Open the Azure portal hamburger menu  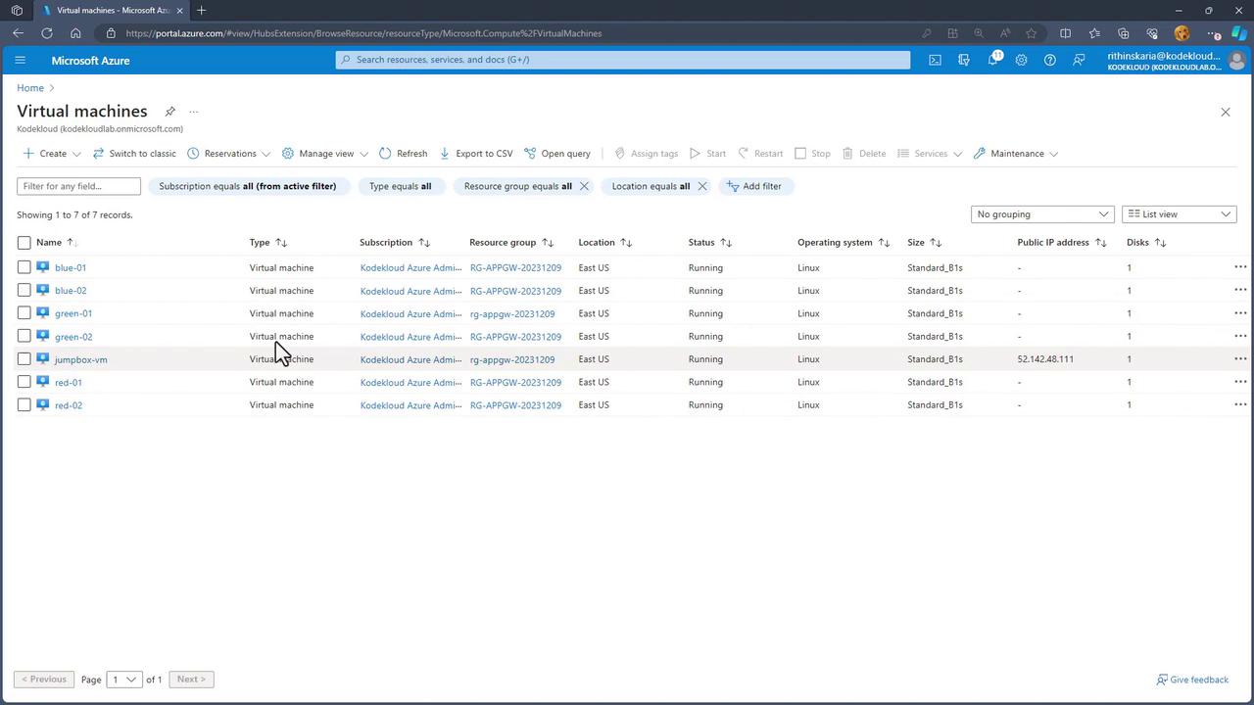(20, 60)
